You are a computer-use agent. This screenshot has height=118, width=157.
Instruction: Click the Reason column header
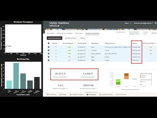pos(134,43)
